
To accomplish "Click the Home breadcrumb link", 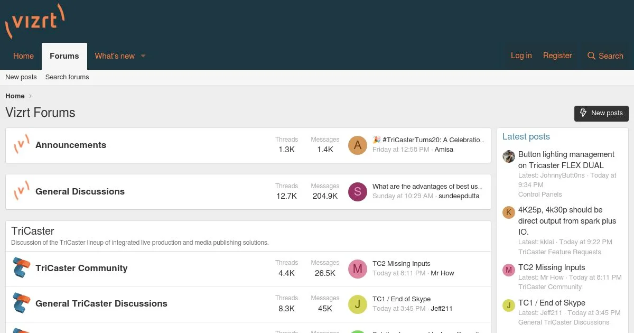I will click(x=15, y=96).
